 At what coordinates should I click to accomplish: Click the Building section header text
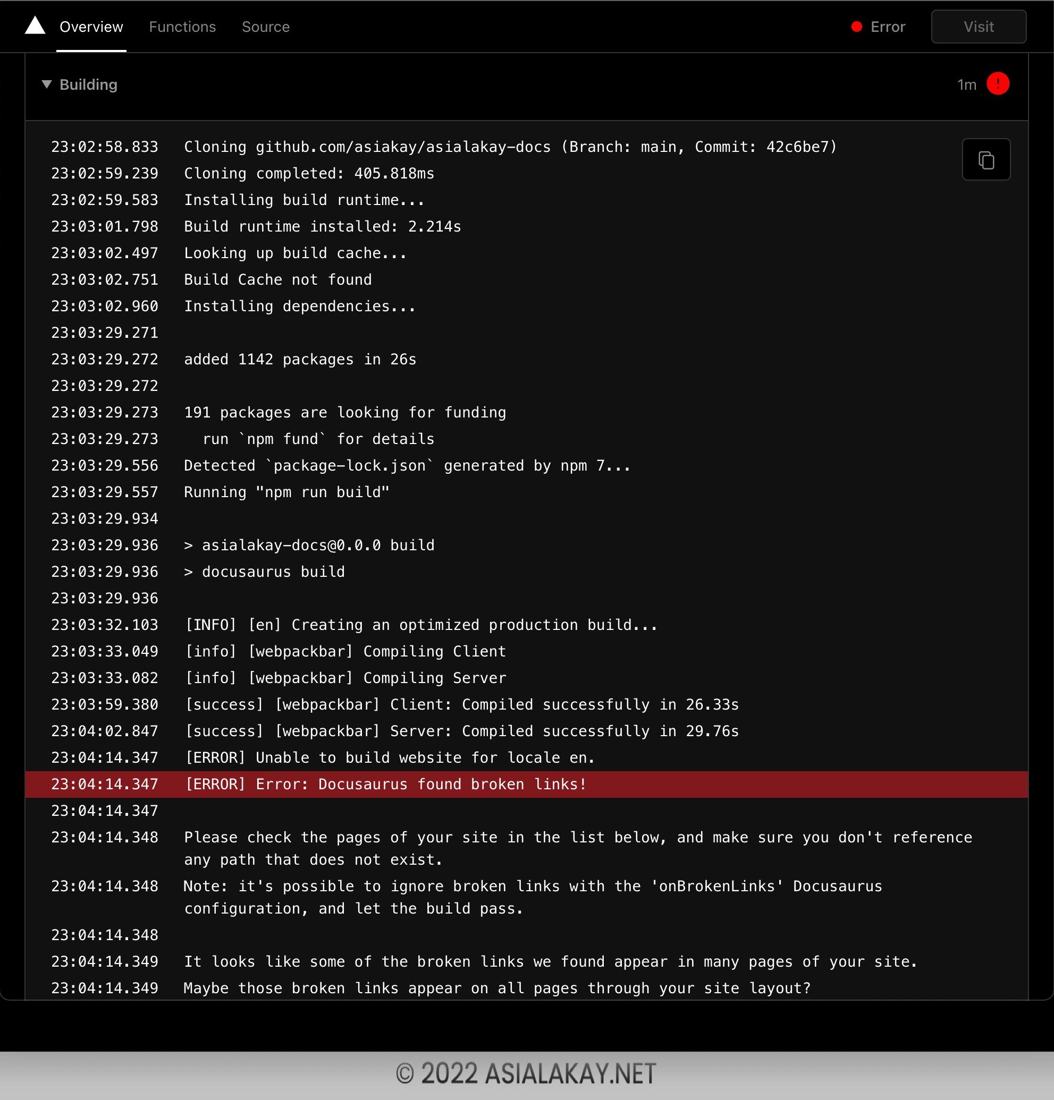[x=88, y=85]
